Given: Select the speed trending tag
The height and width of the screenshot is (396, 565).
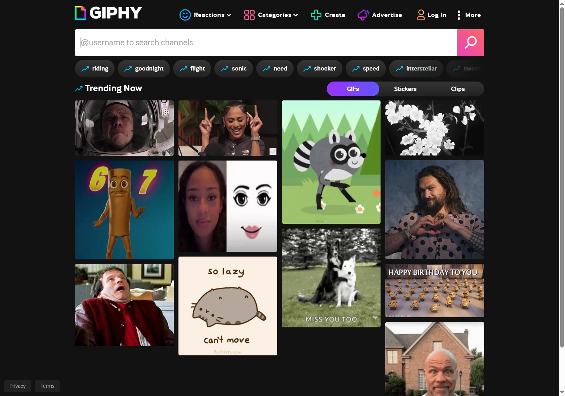Looking at the screenshot, I should pyautogui.click(x=366, y=69).
